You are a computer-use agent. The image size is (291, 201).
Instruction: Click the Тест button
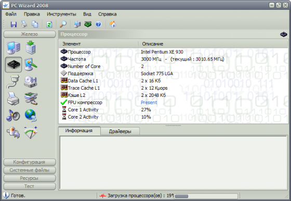pyautogui.click(x=30, y=186)
